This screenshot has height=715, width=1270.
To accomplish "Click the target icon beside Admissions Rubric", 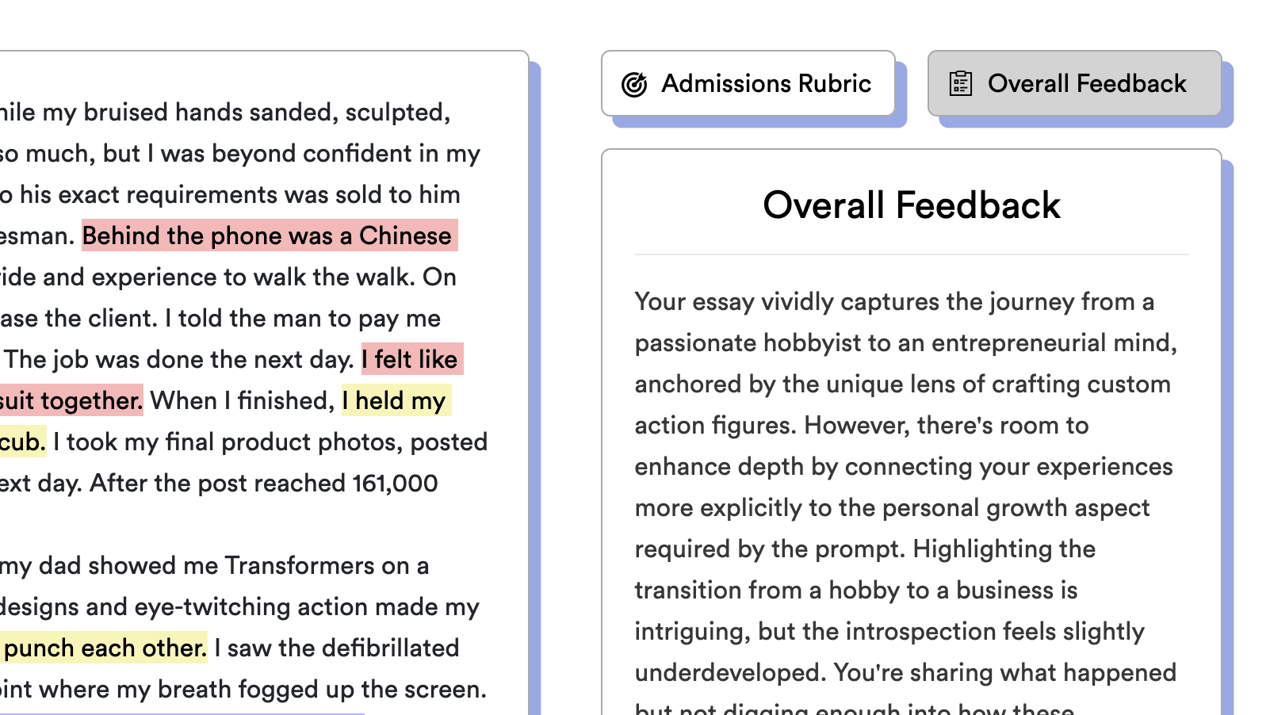I will 634,84.
